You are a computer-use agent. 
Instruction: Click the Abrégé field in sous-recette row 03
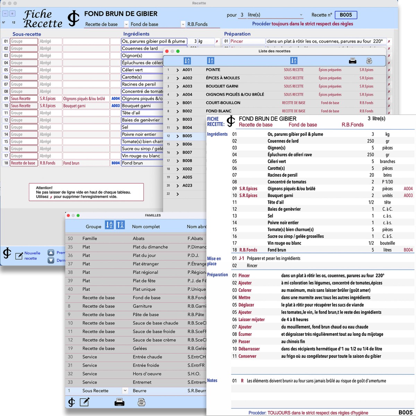point(50,55)
